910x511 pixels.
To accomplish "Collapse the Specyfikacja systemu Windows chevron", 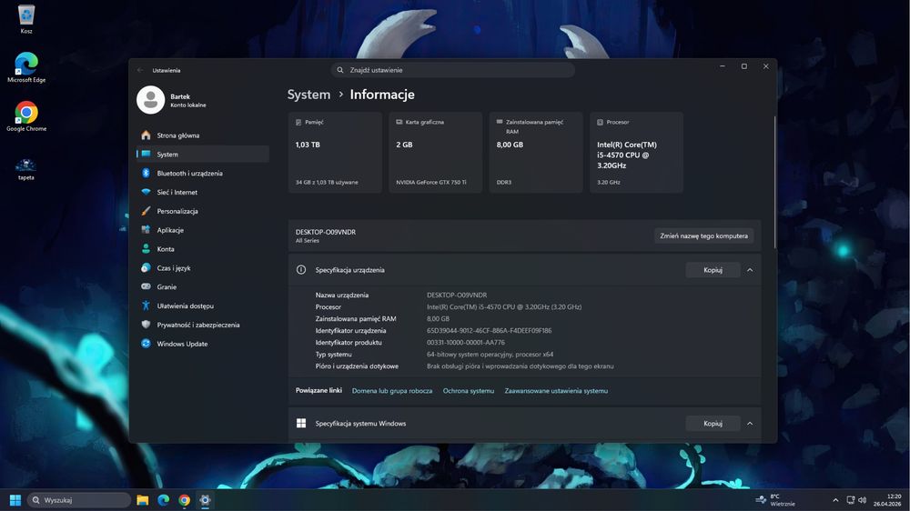I will 750,424.
